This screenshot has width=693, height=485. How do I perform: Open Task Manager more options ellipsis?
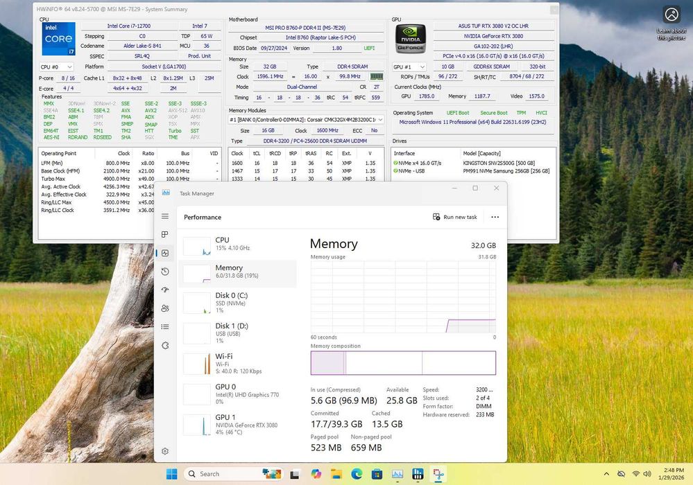tap(495, 217)
